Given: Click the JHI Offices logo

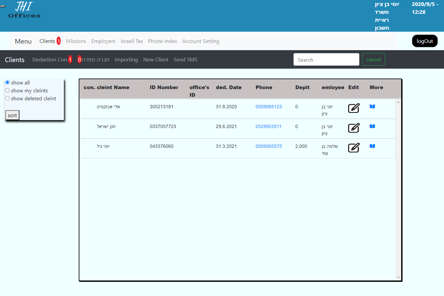Looking at the screenshot, I should point(24,10).
